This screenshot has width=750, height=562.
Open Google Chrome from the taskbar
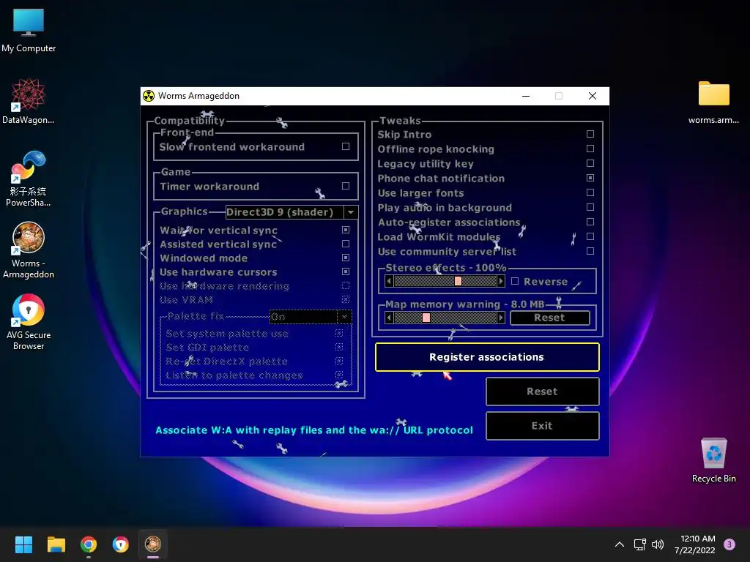89,544
